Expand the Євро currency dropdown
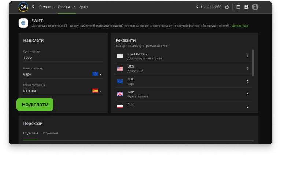281x182 pixels. pyautogui.click(x=97, y=74)
